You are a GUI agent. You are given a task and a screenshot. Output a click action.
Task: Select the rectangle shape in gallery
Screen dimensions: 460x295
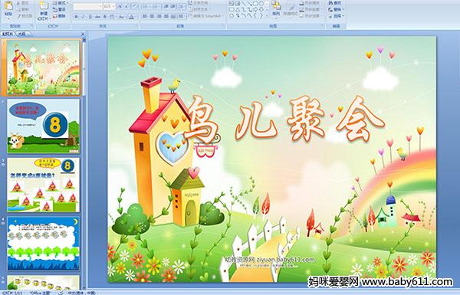tap(255, 3)
